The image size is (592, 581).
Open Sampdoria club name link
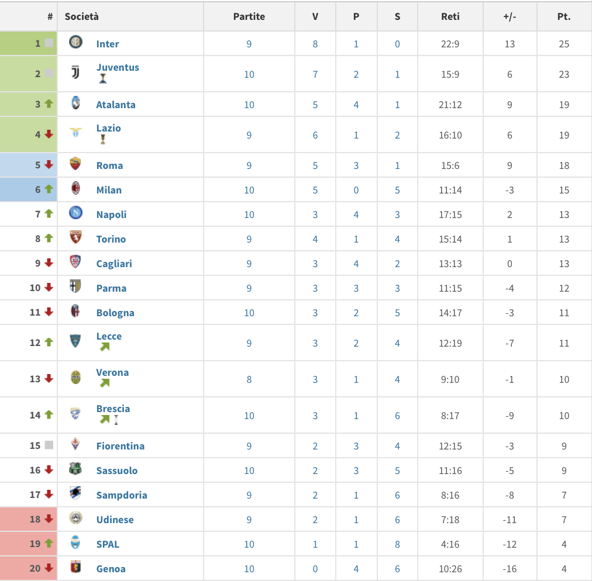pyautogui.click(x=121, y=495)
